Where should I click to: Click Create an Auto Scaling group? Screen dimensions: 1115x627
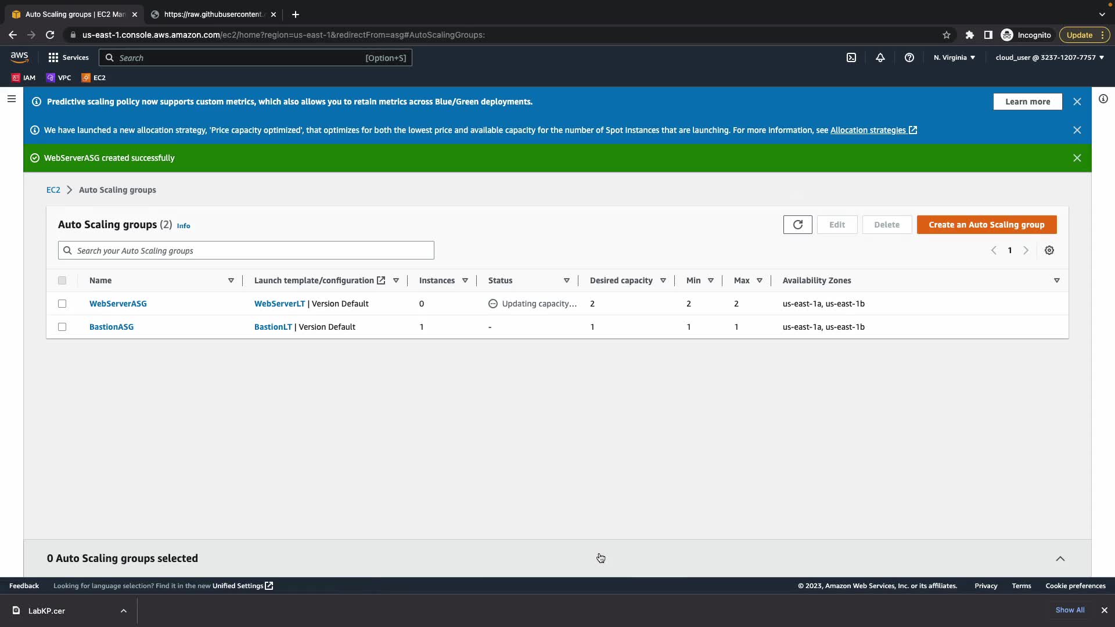tap(986, 225)
